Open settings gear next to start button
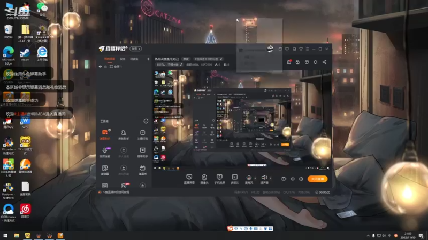 coord(301,179)
